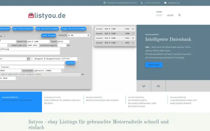Click the email envelope icon
Screen dimensions: 210x131
point(165,3)
